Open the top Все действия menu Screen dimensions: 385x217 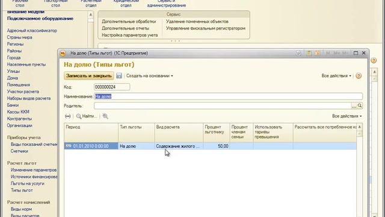(336, 76)
